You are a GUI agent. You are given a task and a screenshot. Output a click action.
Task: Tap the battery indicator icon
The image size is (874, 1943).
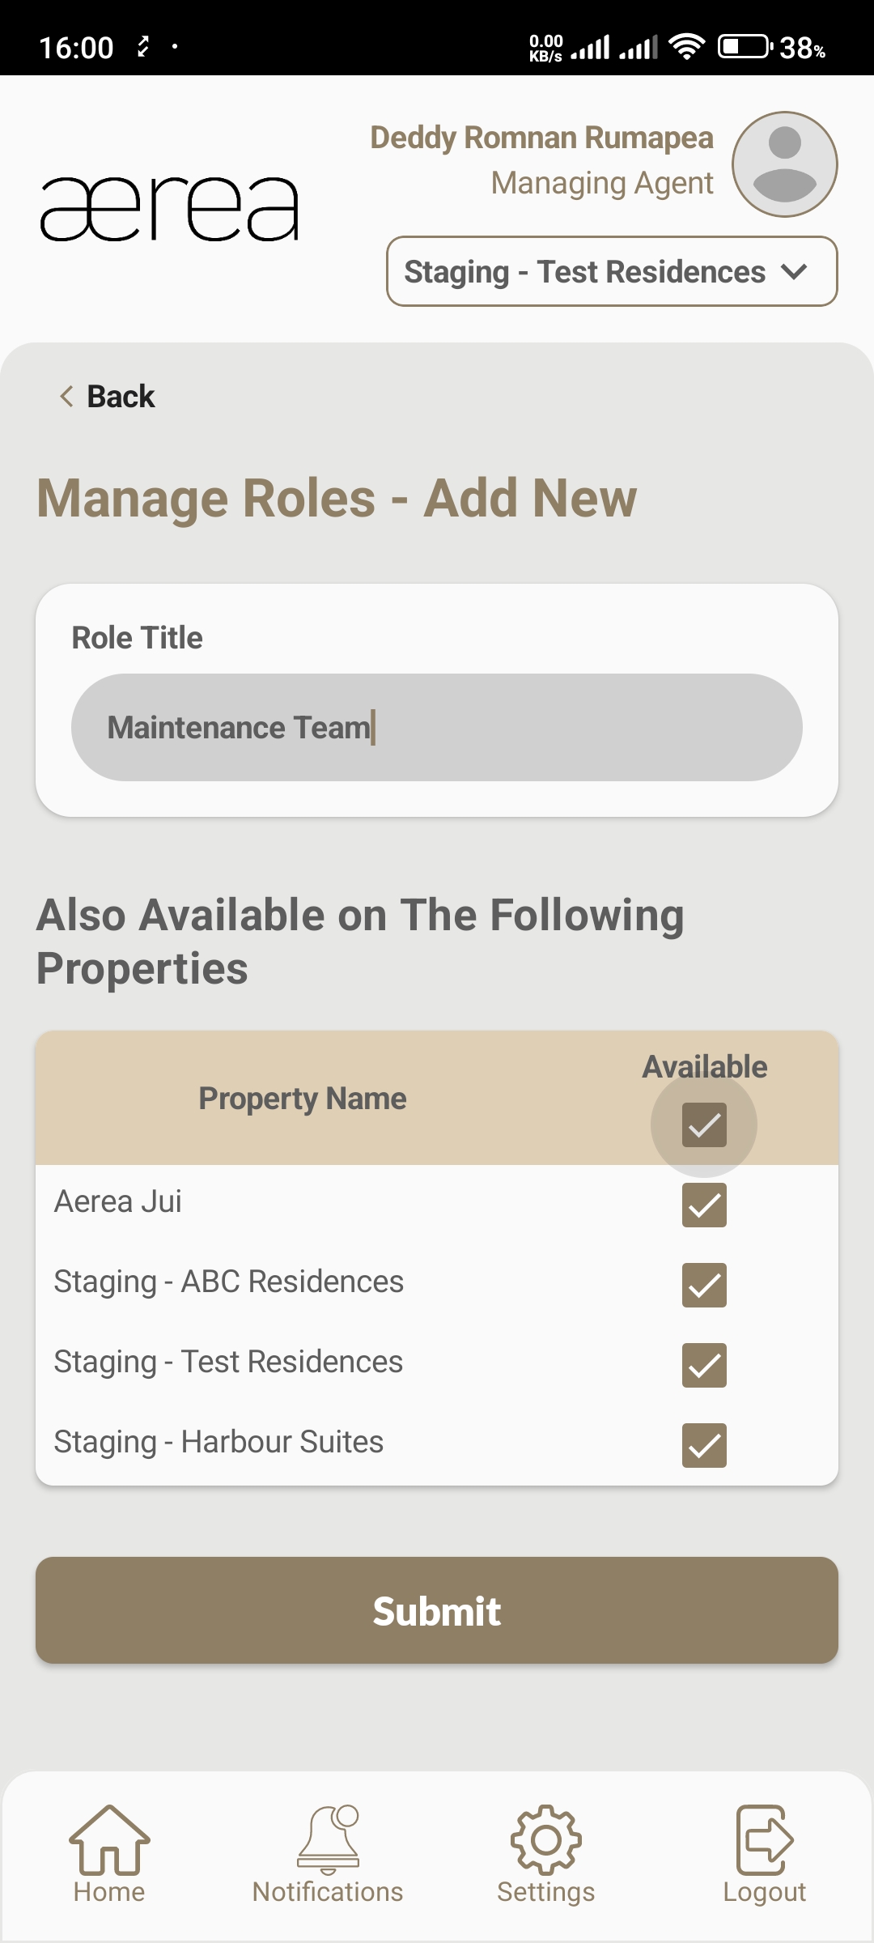click(x=744, y=47)
